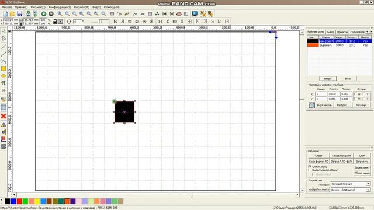Select the arrow selection tool
This screenshot has height=210, width=374.
tap(4, 31)
